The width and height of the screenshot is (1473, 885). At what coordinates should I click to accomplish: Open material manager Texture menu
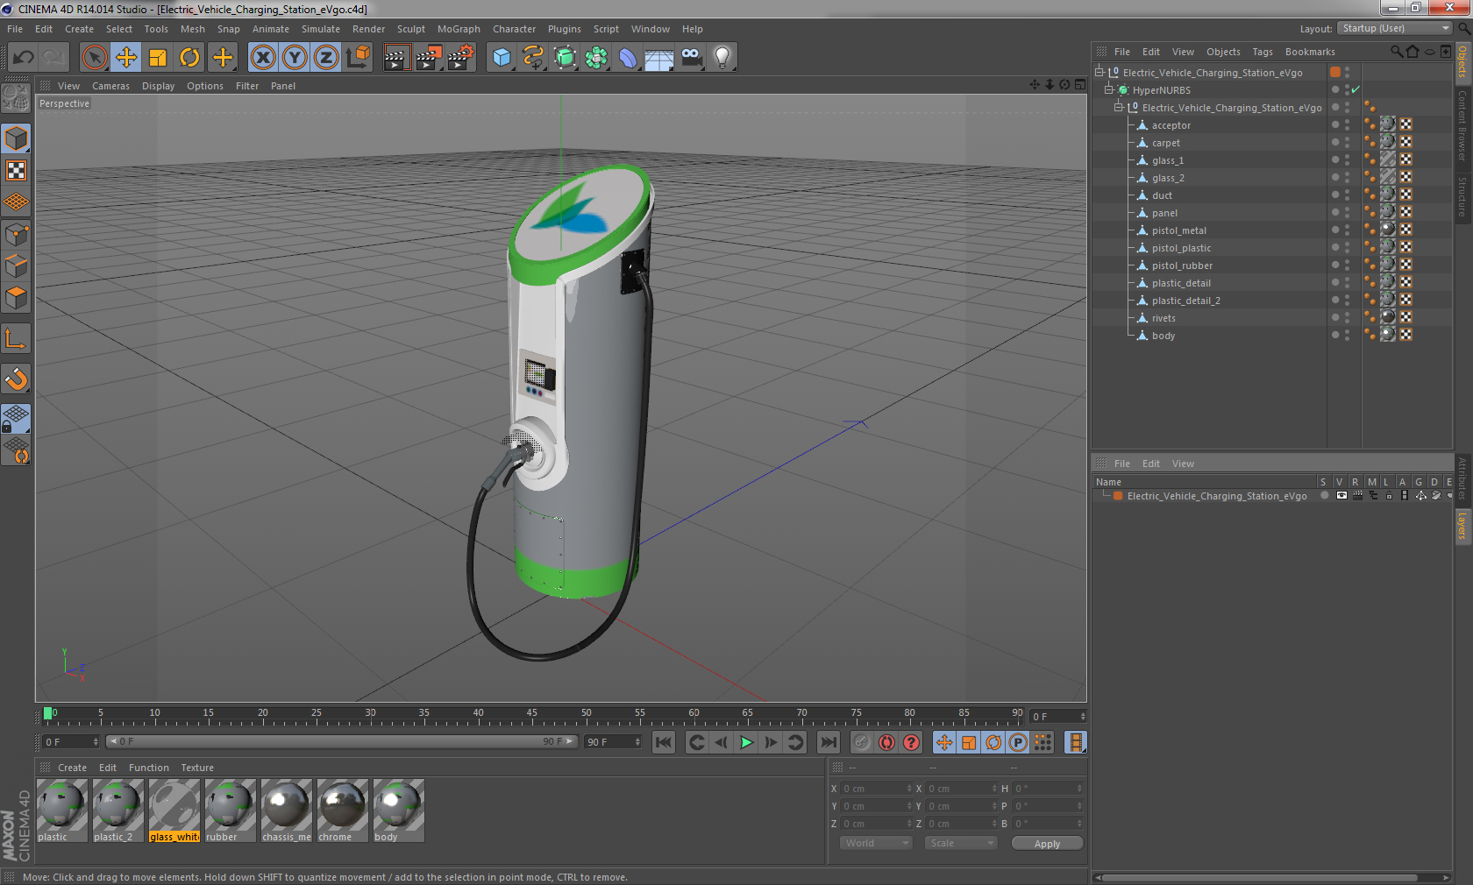point(197,768)
